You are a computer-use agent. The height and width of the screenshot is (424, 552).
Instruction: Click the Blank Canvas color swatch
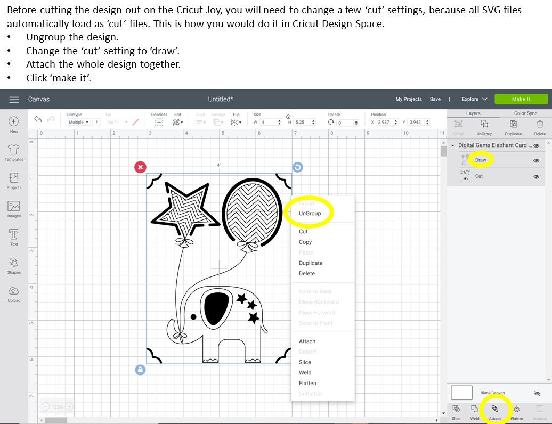[x=461, y=392]
